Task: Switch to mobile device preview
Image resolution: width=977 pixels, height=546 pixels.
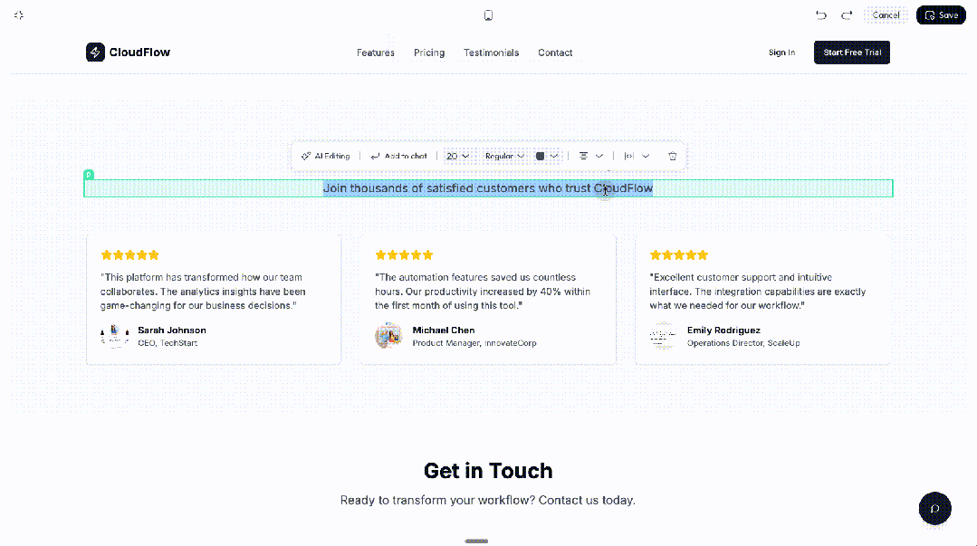Action: click(x=488, y=15)
